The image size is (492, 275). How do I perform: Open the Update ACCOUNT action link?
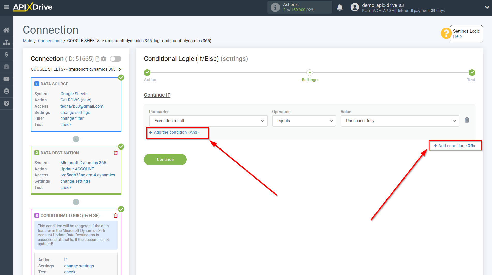(x=77, y=169)
